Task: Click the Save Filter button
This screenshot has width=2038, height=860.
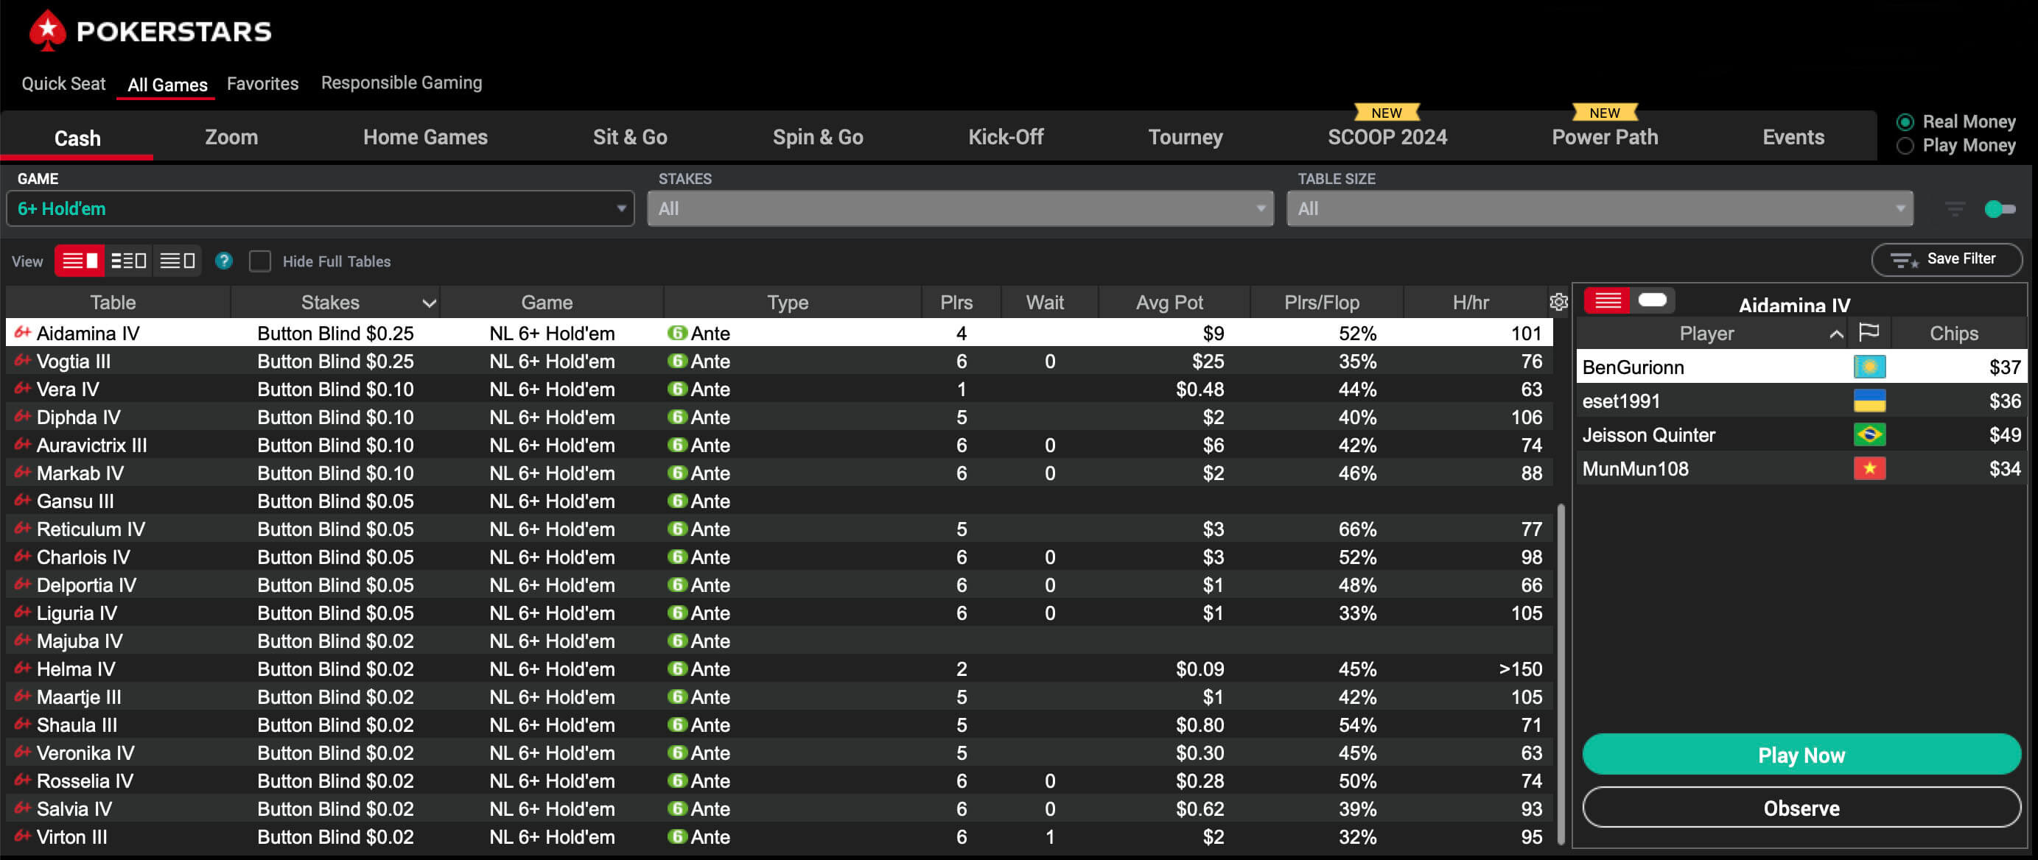Action: 1945,259
